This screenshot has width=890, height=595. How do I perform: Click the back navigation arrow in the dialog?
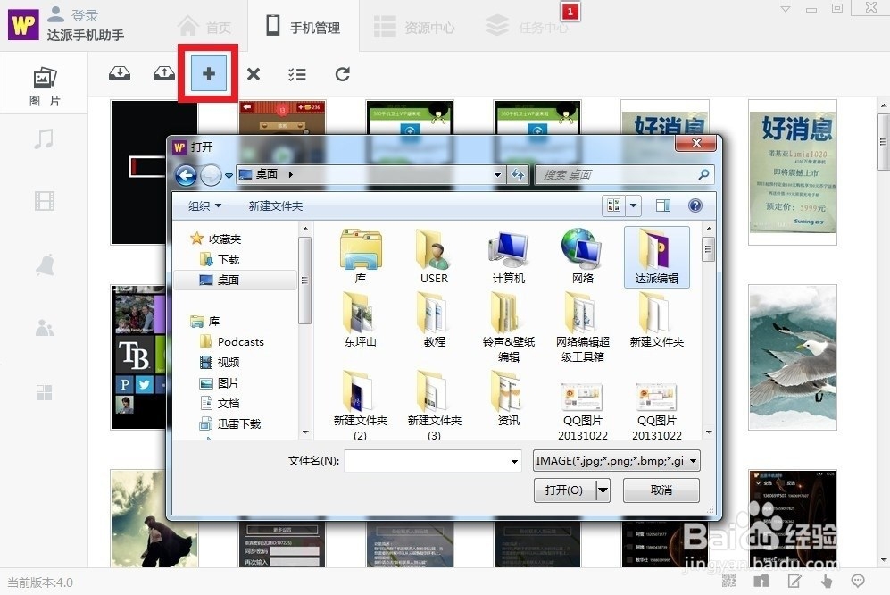pos(187,175)
